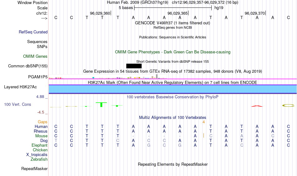297x176 pixels.
Task: Click the orange gap count 4
Action: (204, 122)
